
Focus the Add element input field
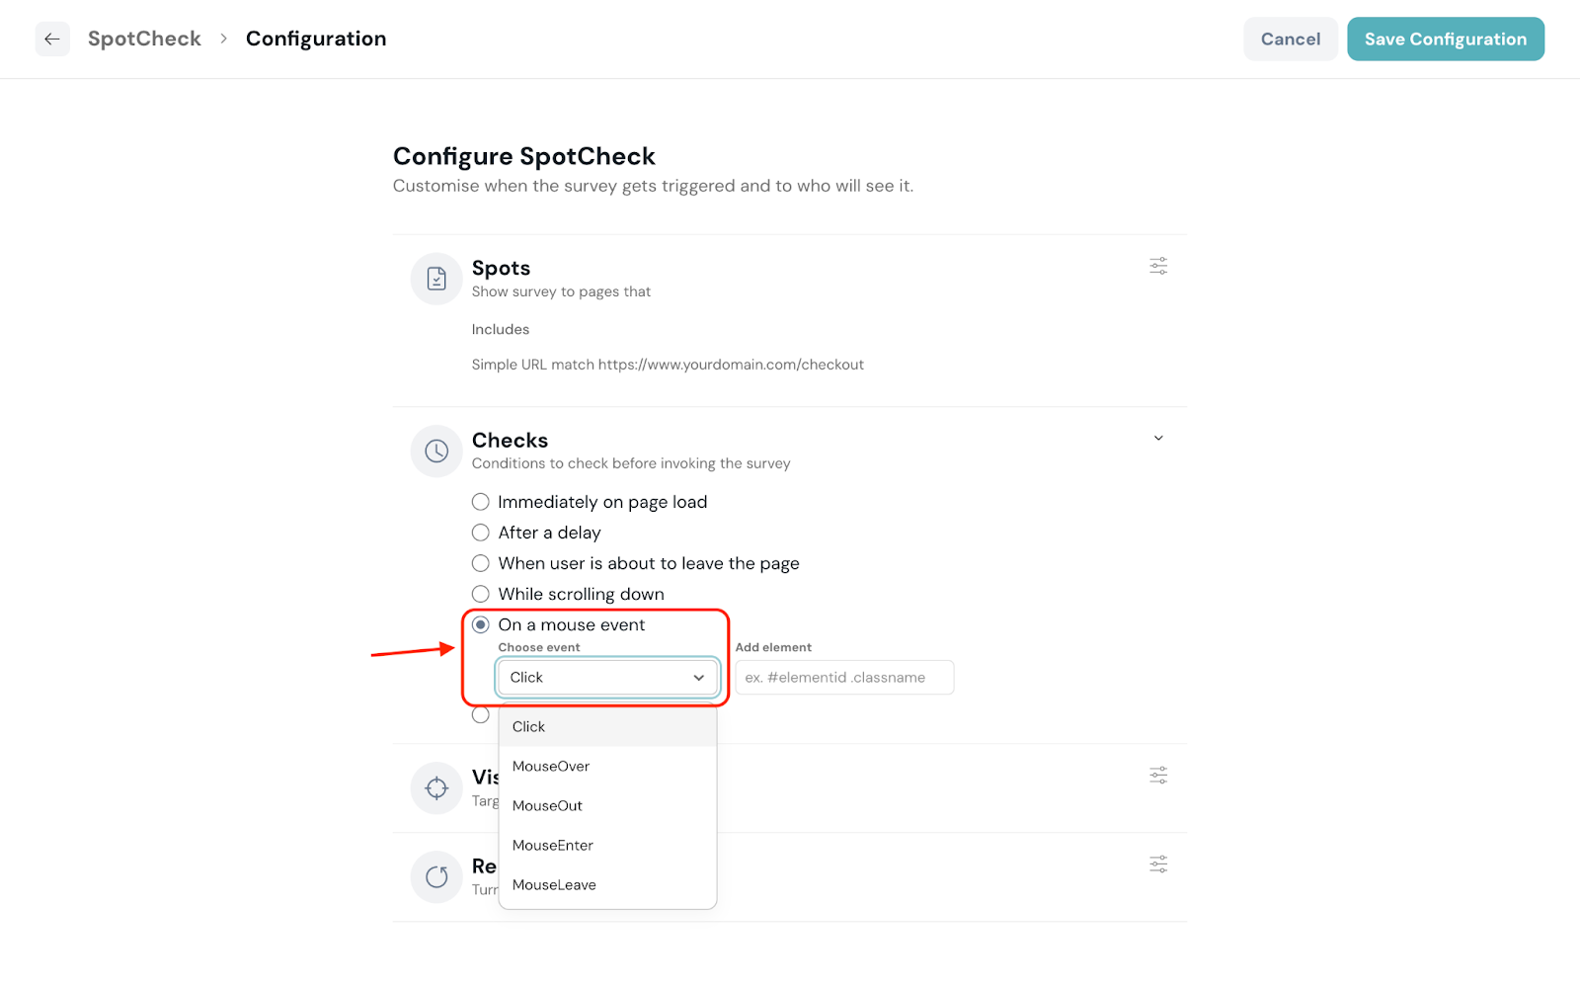click(x=844, y=678)
